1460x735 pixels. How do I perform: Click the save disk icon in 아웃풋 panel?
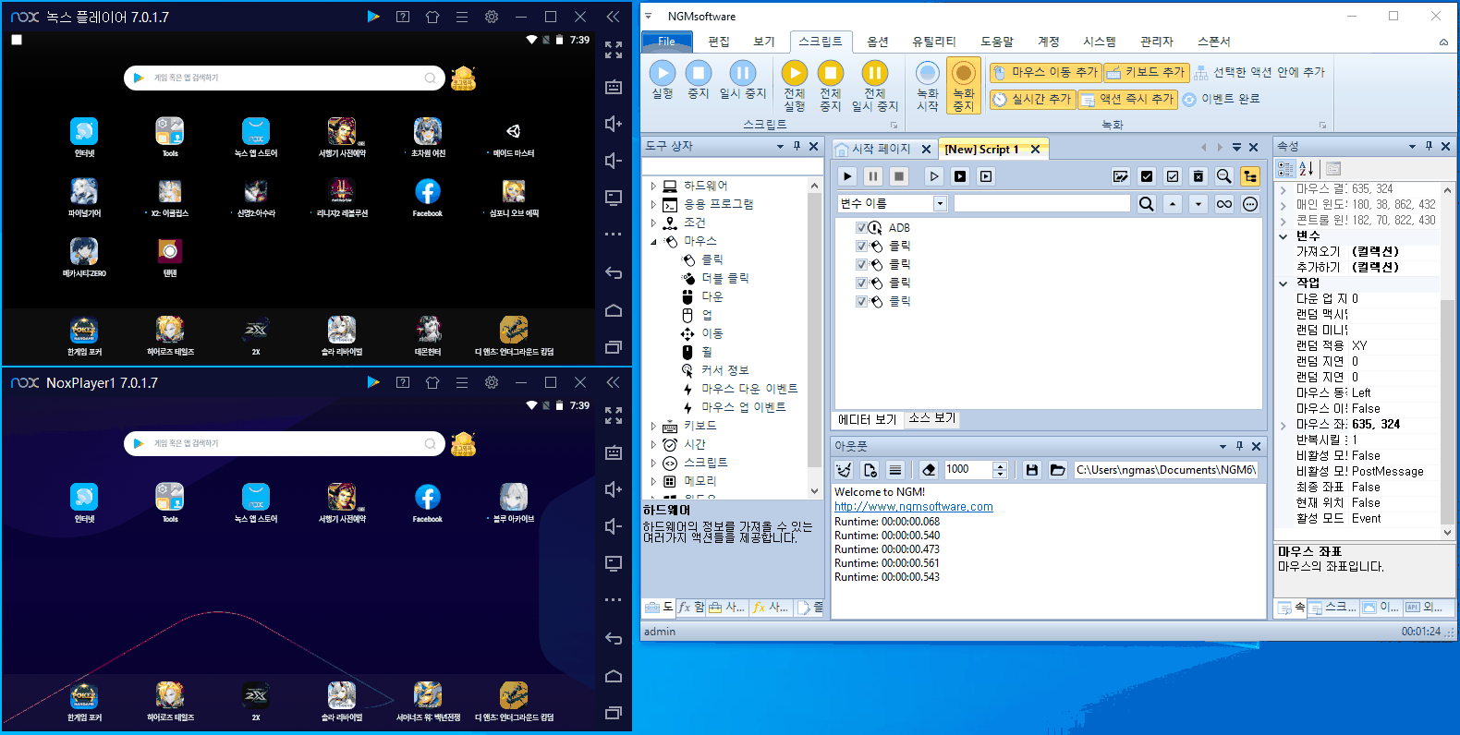click(x=1032, y=470)
